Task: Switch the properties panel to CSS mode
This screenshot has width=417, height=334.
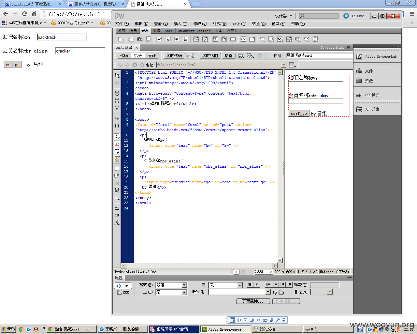Action: coord(123,293)
